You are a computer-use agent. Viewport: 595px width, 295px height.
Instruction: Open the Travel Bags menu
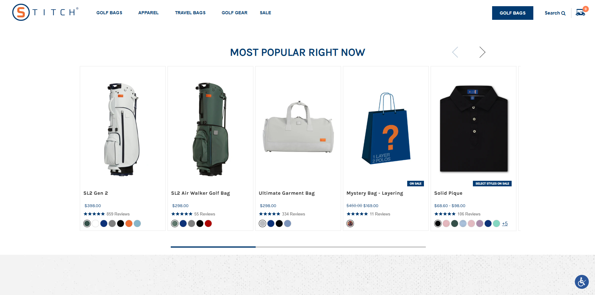pyautogui.click(x=190, y=13)
